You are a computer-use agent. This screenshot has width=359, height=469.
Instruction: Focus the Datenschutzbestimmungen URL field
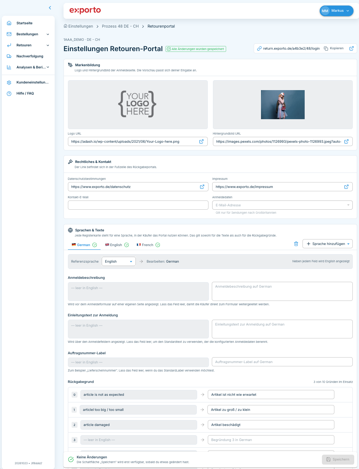[138, 187]
